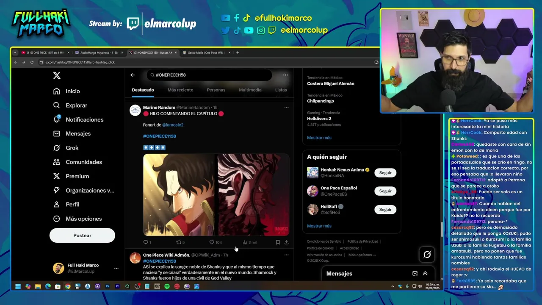Follow HollSofi
The width and height of the screenshot is (542, 305).
coord(385,210)
